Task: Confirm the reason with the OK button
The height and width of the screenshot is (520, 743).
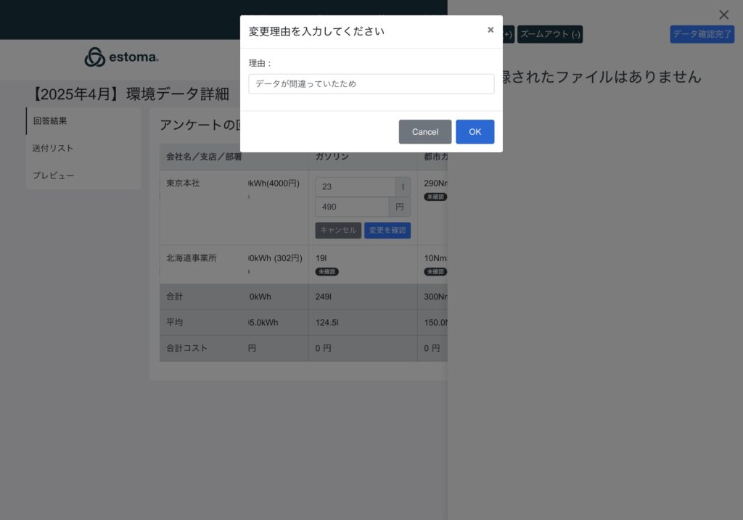Action: (475, 132)
